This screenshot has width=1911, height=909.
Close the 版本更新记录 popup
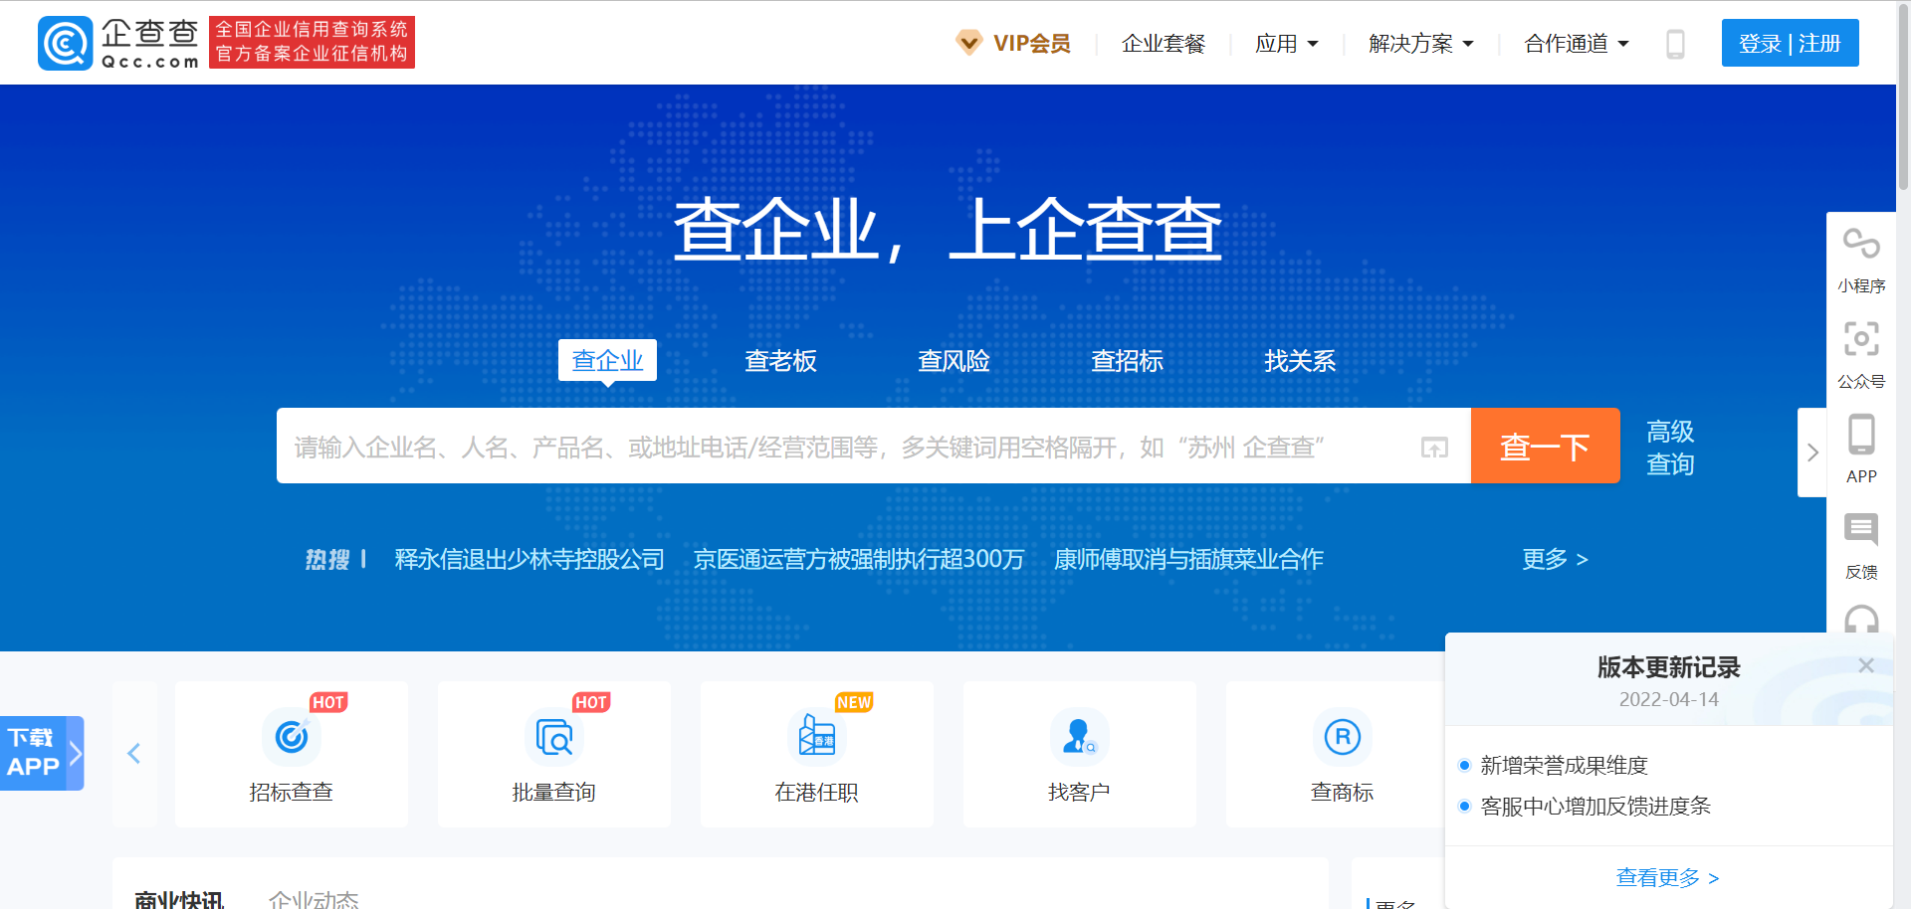pyautogui.click(x=1866, y=665)
